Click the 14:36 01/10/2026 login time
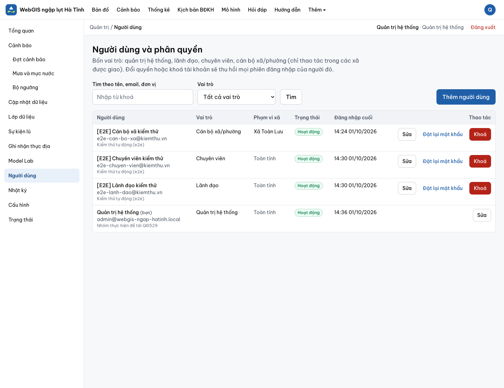504x388 pixels. pos(355,212)
